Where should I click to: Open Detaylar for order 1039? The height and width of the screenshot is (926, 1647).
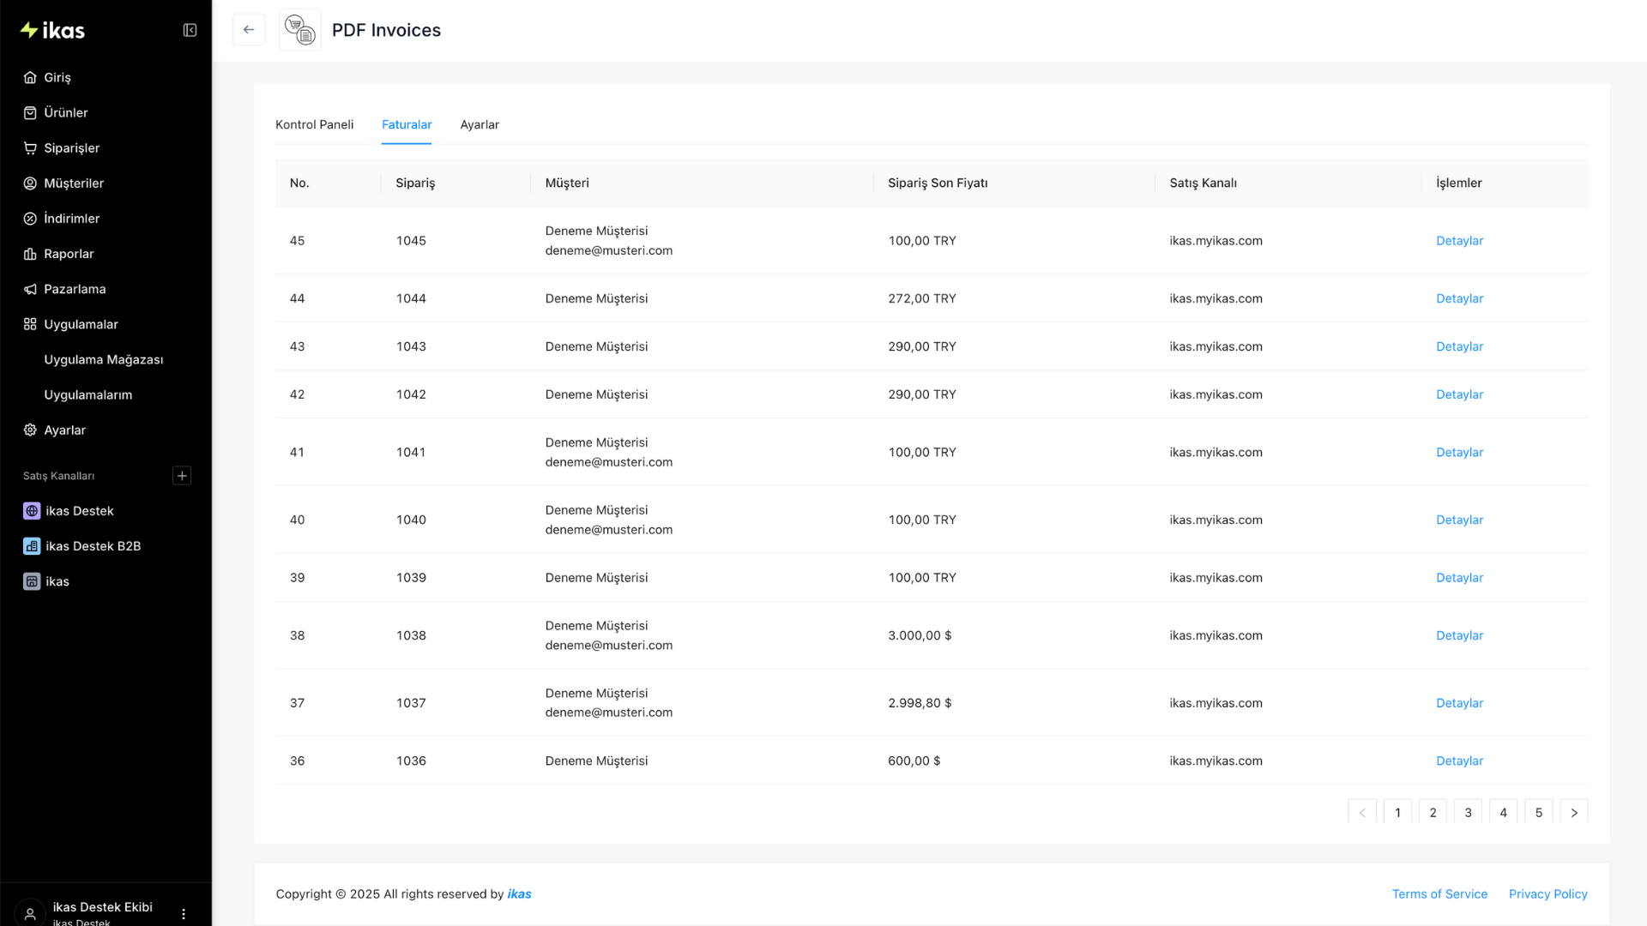[x=1459, y=578]
